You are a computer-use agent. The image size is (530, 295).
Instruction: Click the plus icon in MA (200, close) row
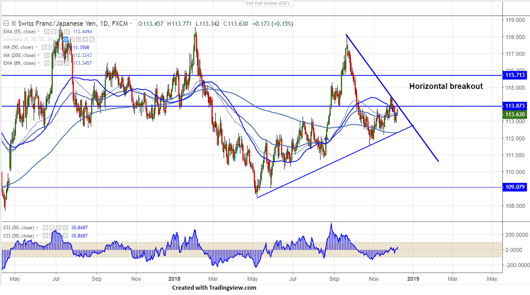[x=60, y=56]
